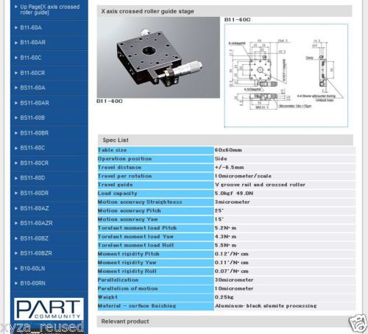Click Motion accuracy Yaw label
This screenshot has height=334, width=368.
(127, 219)
